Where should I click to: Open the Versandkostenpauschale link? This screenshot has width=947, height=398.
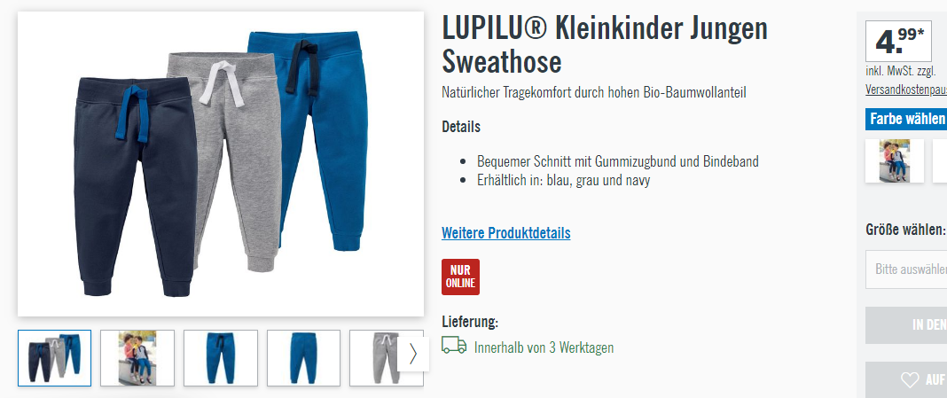[x=906, y=90]
